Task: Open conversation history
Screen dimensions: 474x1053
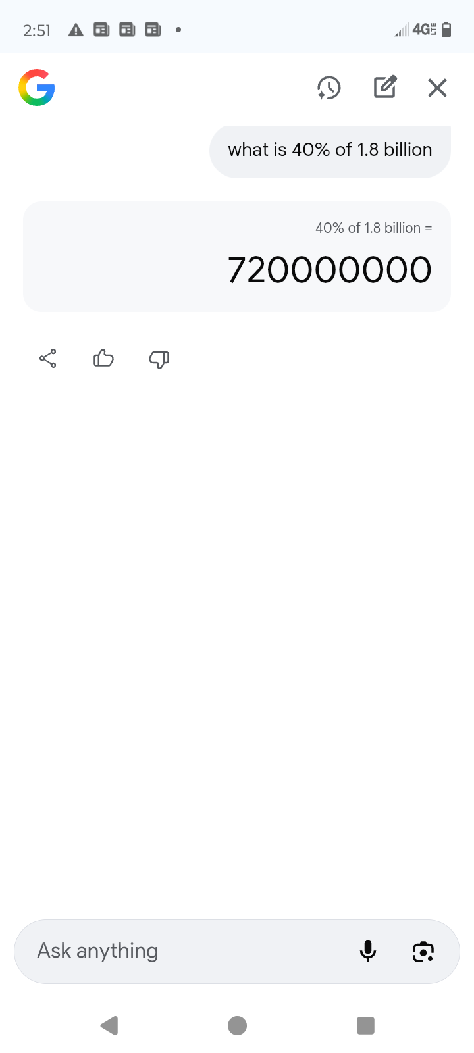Action: click(x=329, y=87)
